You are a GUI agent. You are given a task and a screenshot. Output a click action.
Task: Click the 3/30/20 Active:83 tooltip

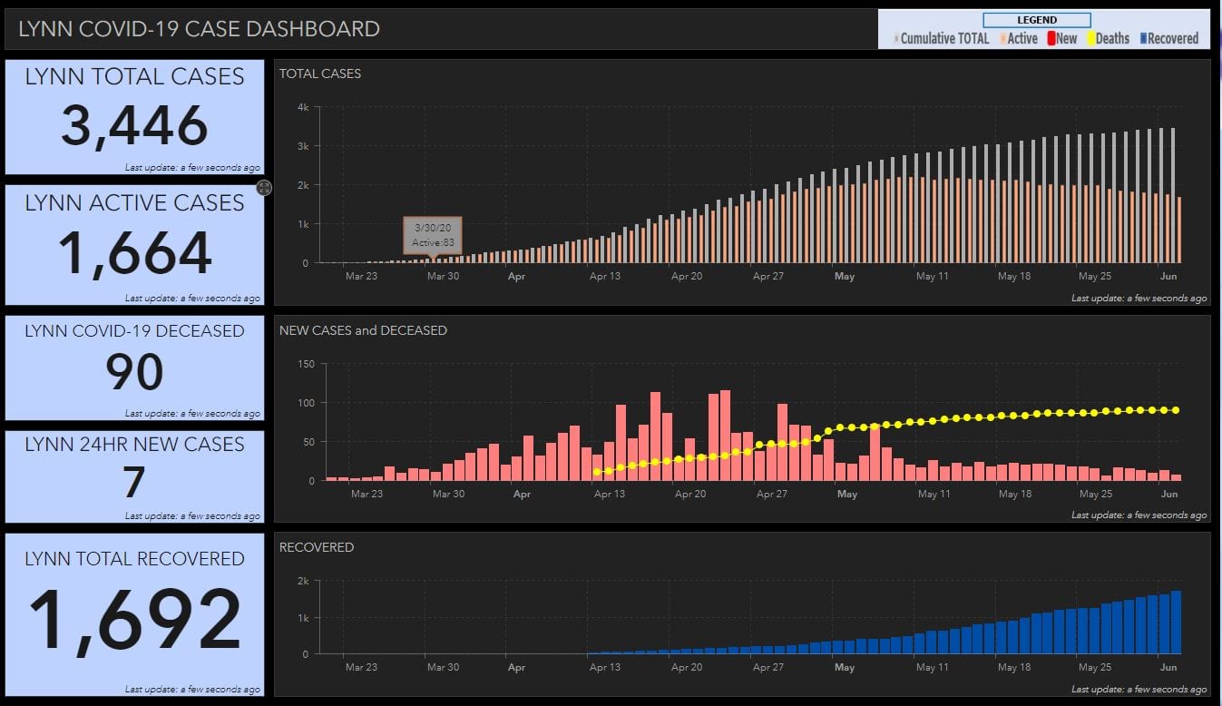coord(432,234)
